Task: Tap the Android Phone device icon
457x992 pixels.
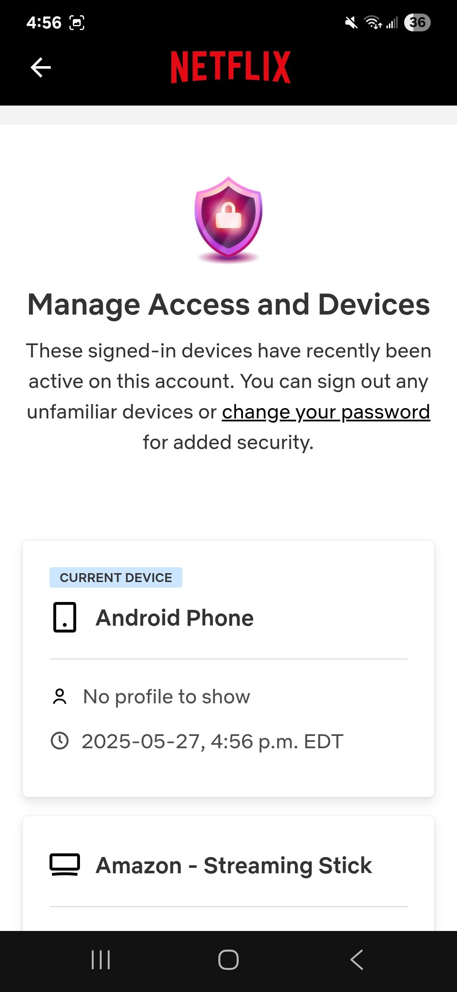Action: click(x=65, y=617)
